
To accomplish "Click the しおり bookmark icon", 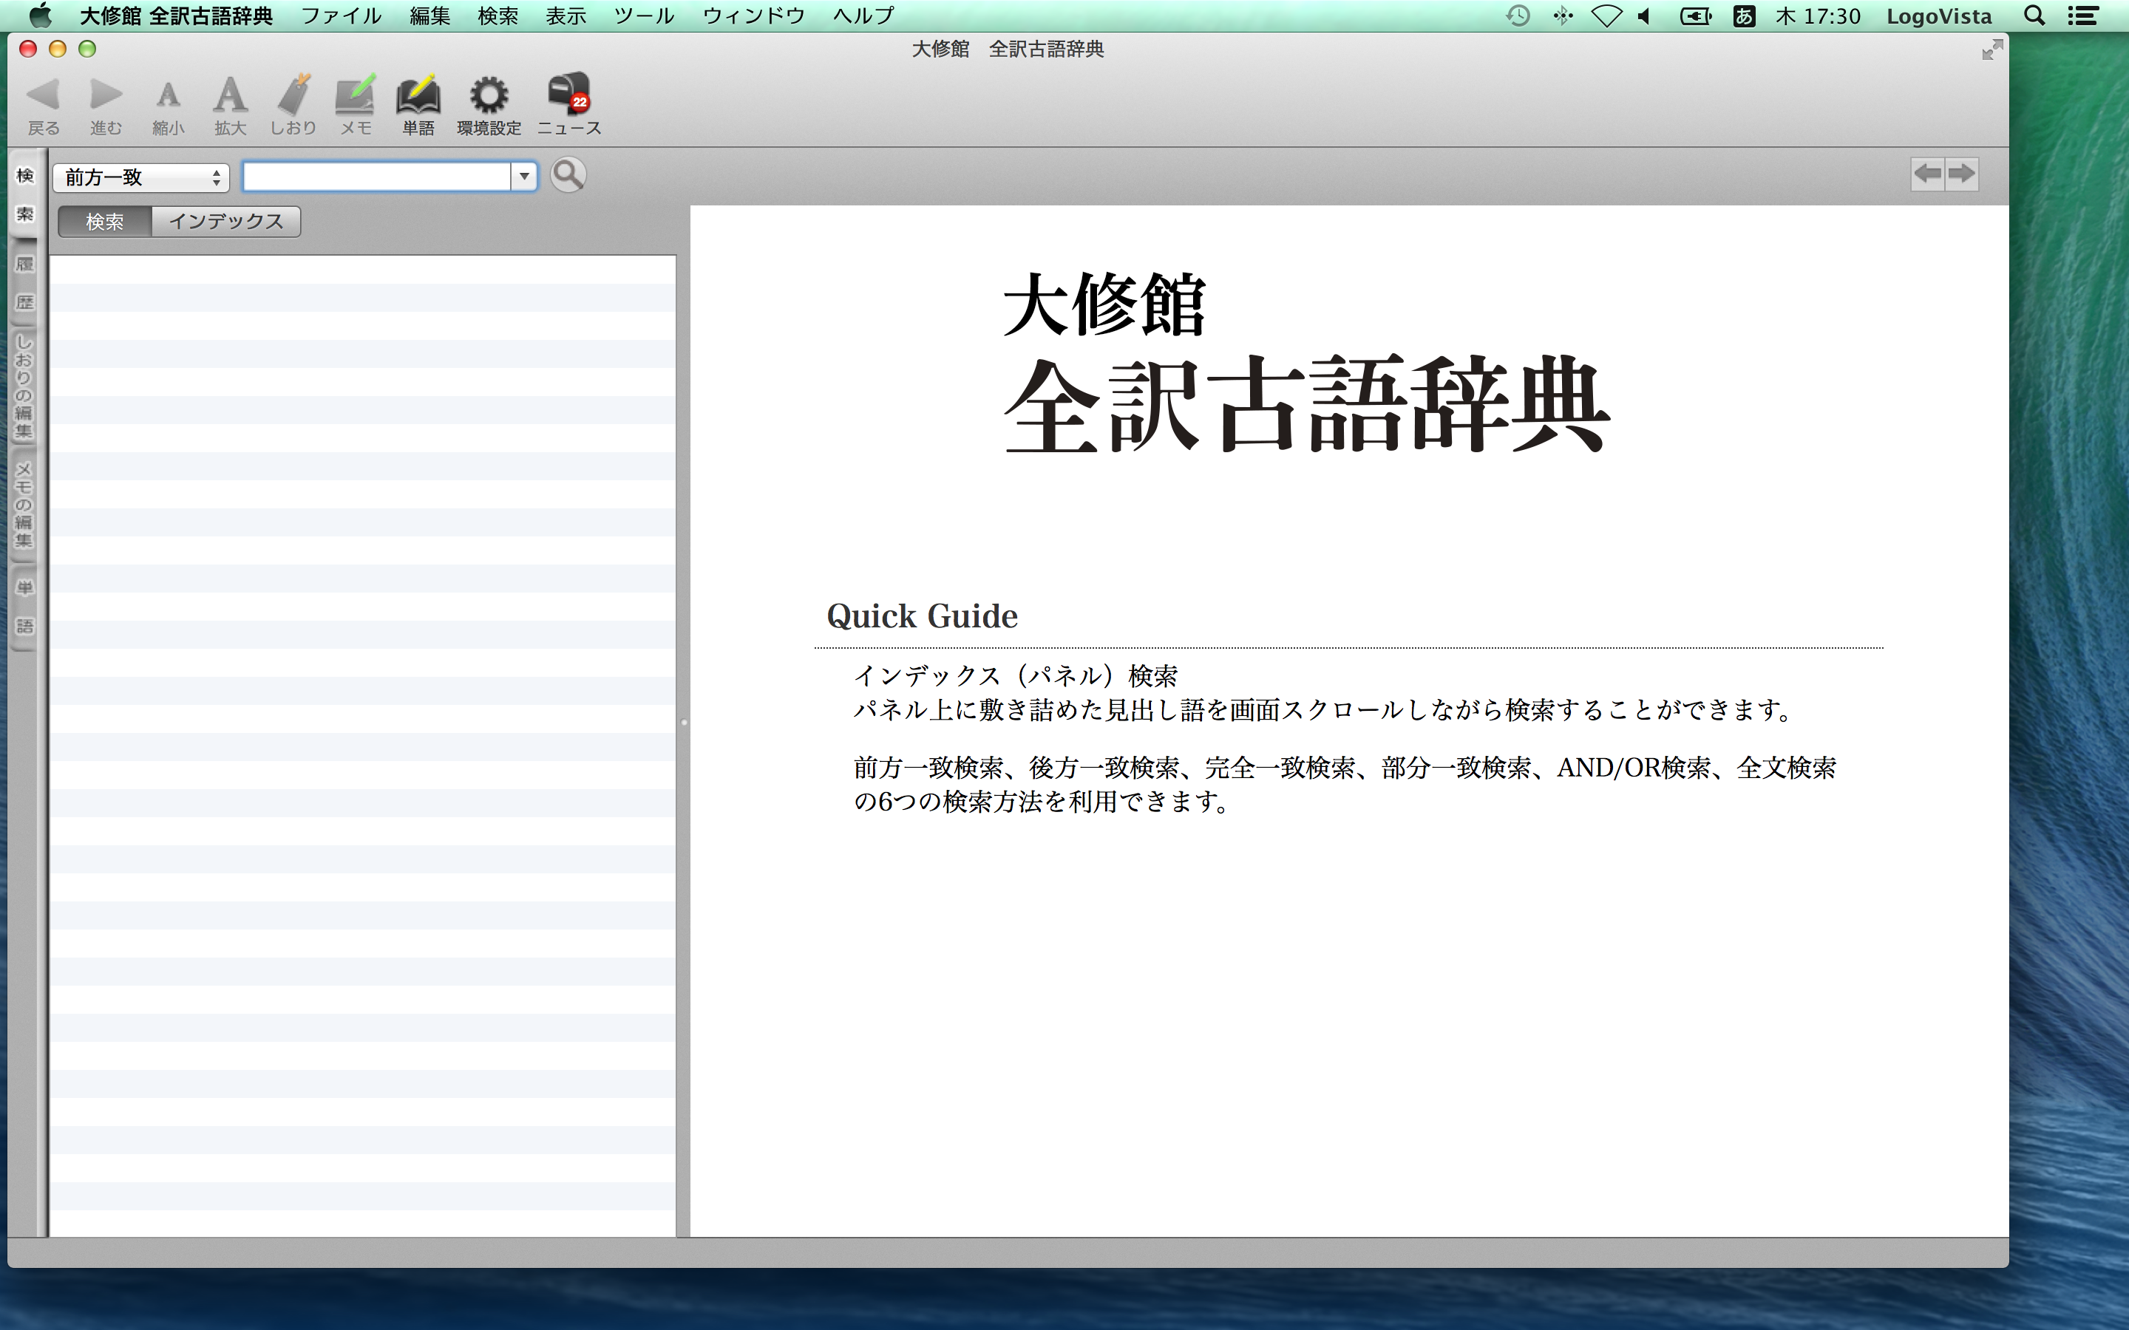I will click(293, 97).
